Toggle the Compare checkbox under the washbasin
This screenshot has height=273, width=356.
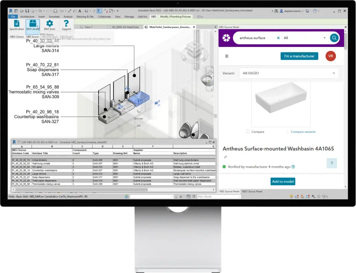pos(248,132)
